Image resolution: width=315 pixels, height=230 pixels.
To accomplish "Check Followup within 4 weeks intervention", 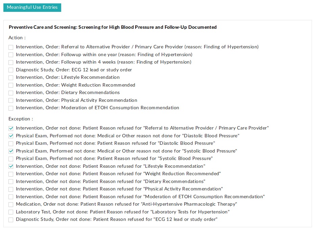I will [x=11, y=62].
